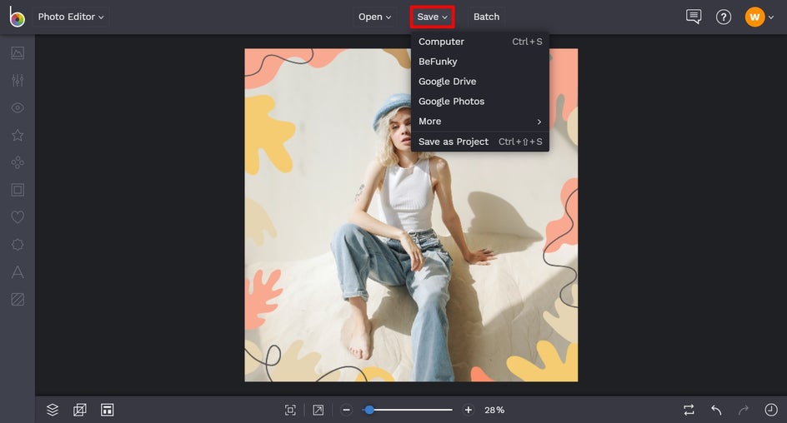Screen dimensions: 787x423
Task: Fit image to screen icon
Action: (290, 410)
